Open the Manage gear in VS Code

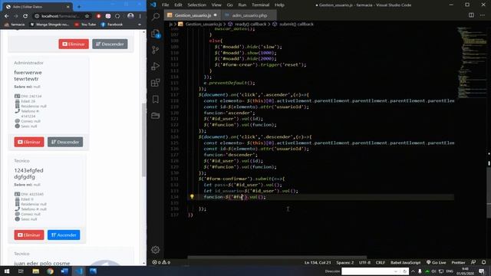(155, 250)
